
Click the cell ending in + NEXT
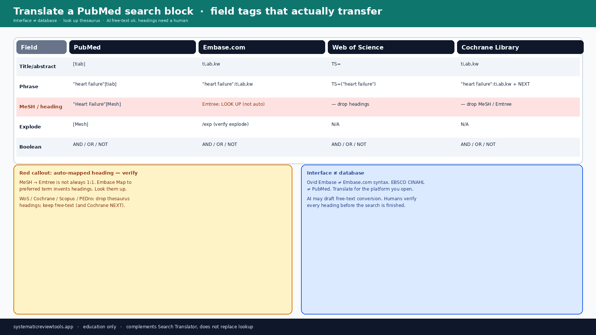(x=495, y=84)
